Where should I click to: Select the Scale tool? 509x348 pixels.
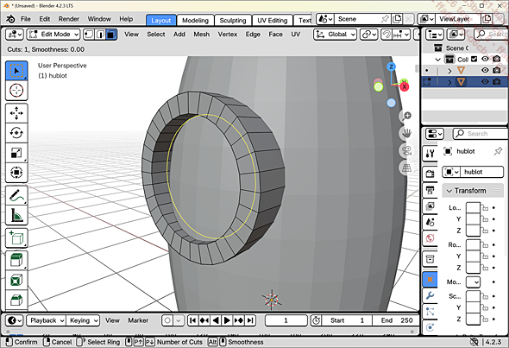point(16,152)
